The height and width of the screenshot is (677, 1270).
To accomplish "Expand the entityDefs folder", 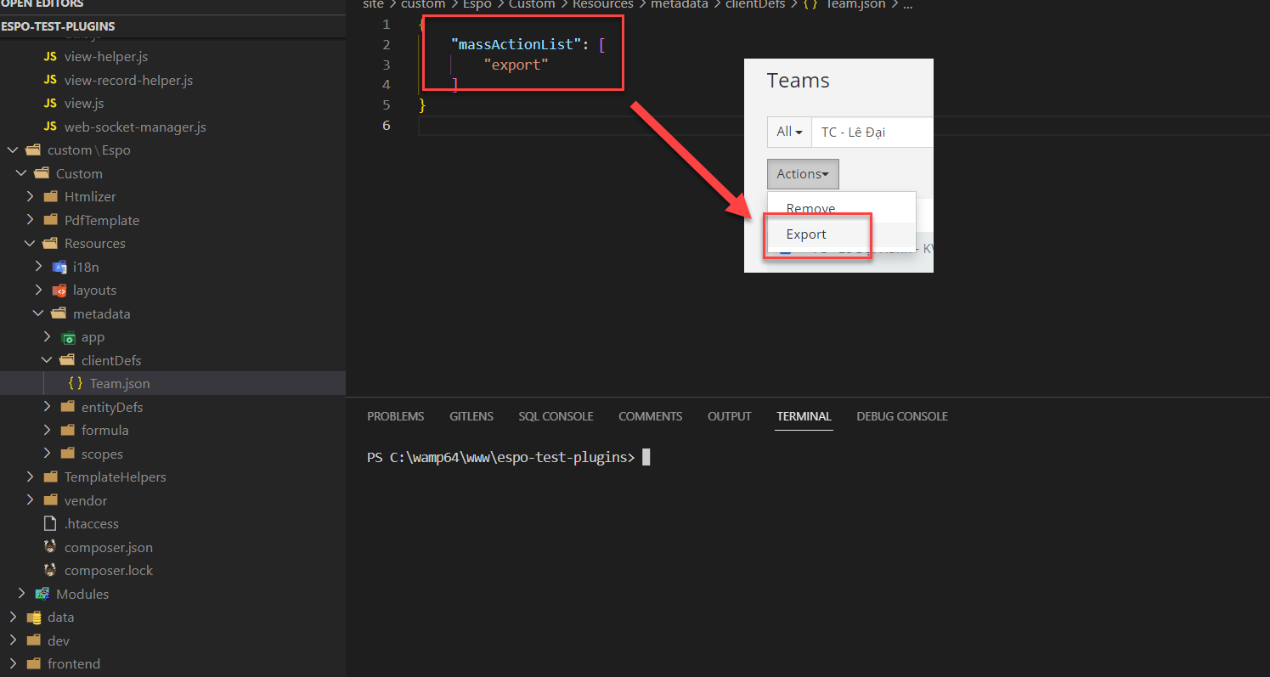I will click(x=48, y=407).
